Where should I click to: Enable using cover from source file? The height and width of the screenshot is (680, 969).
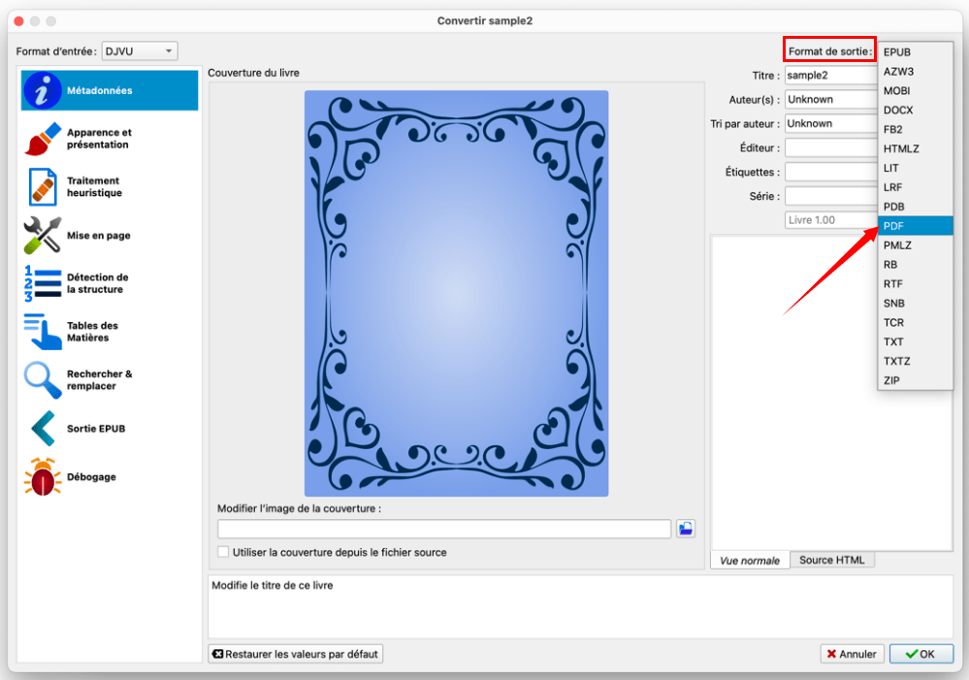point(223,552)
